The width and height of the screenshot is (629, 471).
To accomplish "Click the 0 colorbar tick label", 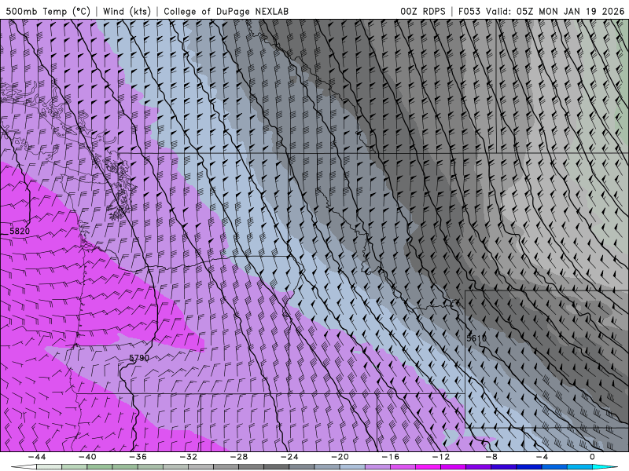I will tap(592, 457).
